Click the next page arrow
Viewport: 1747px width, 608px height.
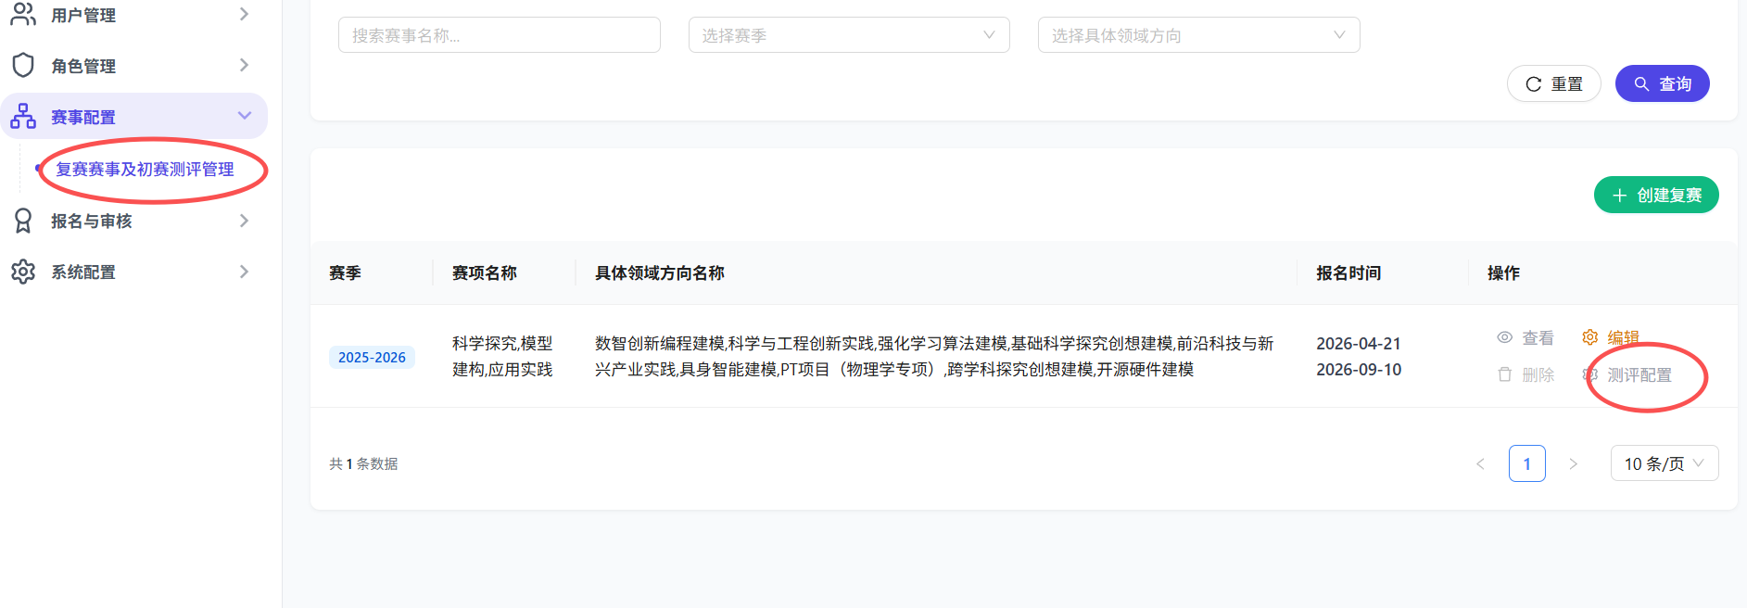[x=1573, y=463]
